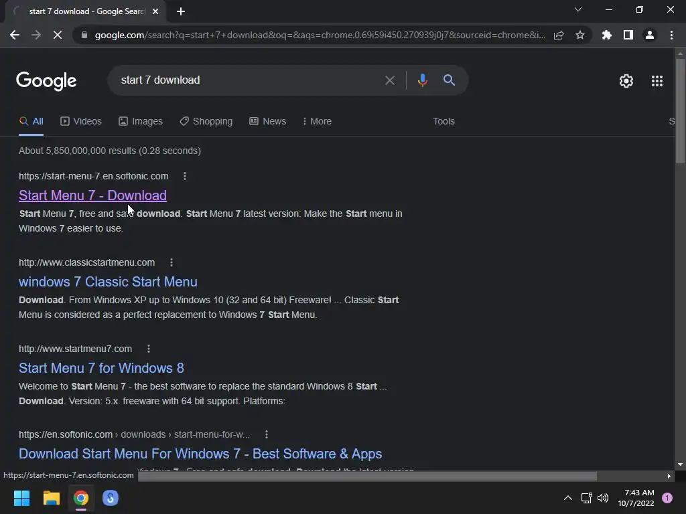
Task: Open Chrome profile avatar menu
Action: [650, 35]
